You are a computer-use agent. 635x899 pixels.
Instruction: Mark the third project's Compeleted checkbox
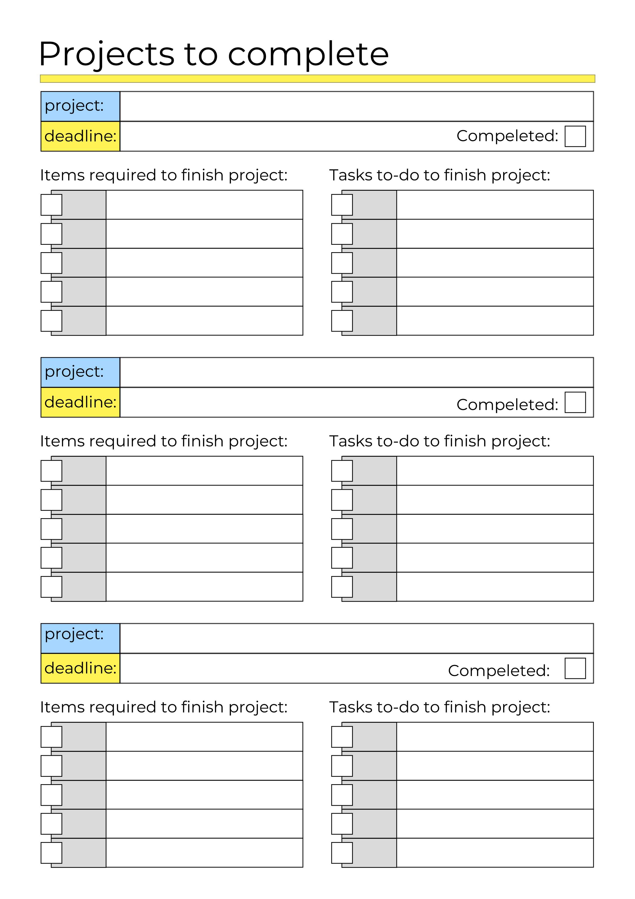point(575,668)
